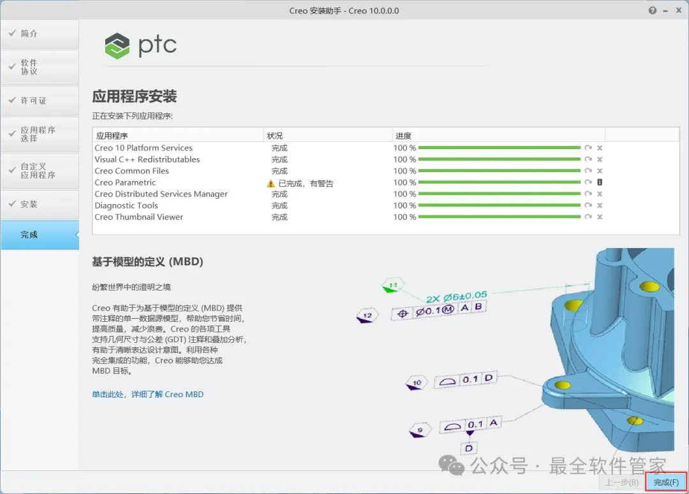Image resolution: width=689 pixels, height=494 pixels.
Task: Click the Creo Common Files row name
Action: coord(132,171)
